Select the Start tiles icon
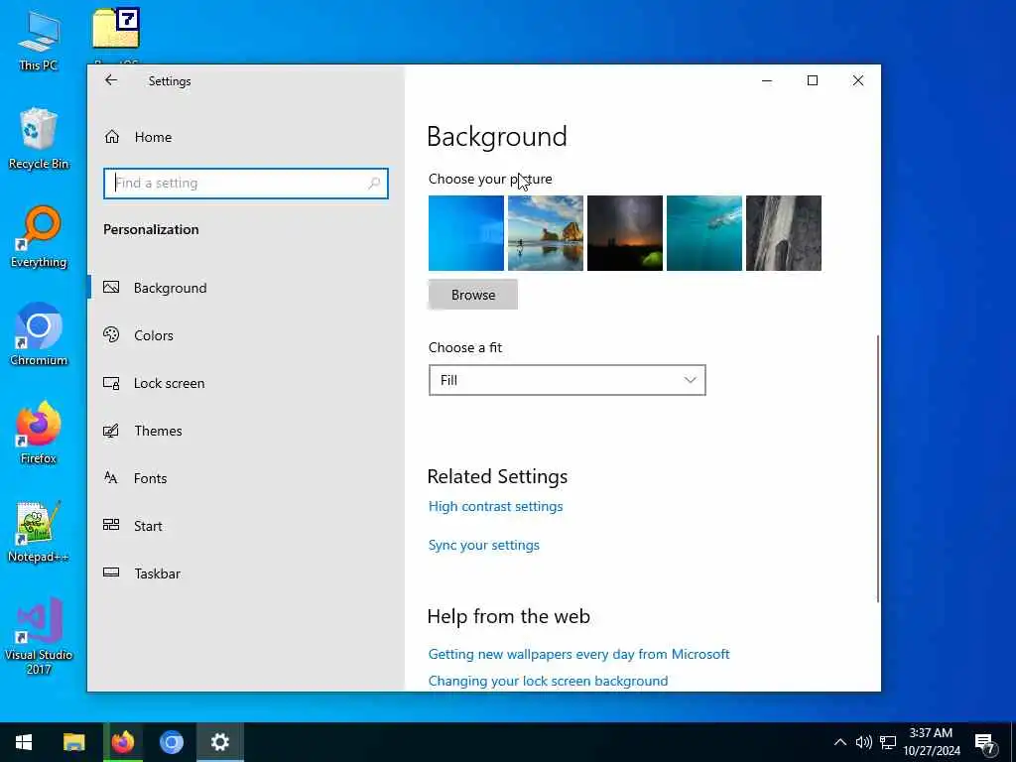Image resolution: width=1016 pixels, height=762 pixels. 111,525
